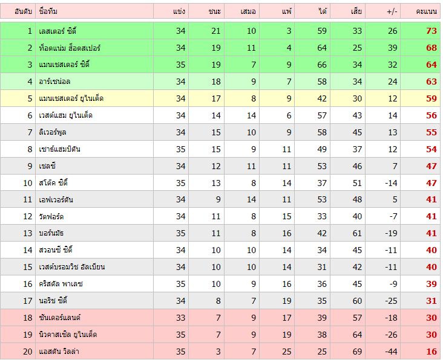Viewport: 443px width, 360px height.
Task: Click Aston Villa's goal difference value -44
Action: point(390,352)
